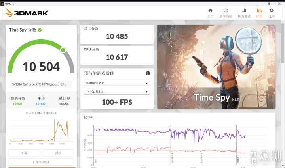
Task: Open the info icon for estimated game performance
Action: click(148, 73)
